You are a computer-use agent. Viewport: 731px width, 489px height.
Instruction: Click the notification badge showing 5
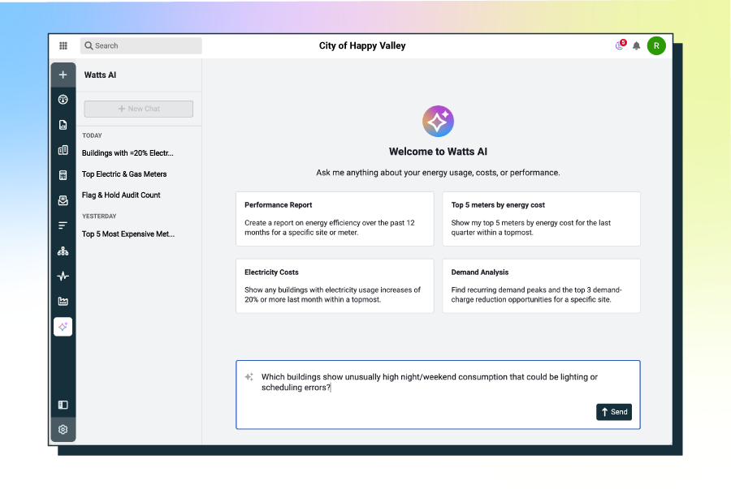click(622, 41)
